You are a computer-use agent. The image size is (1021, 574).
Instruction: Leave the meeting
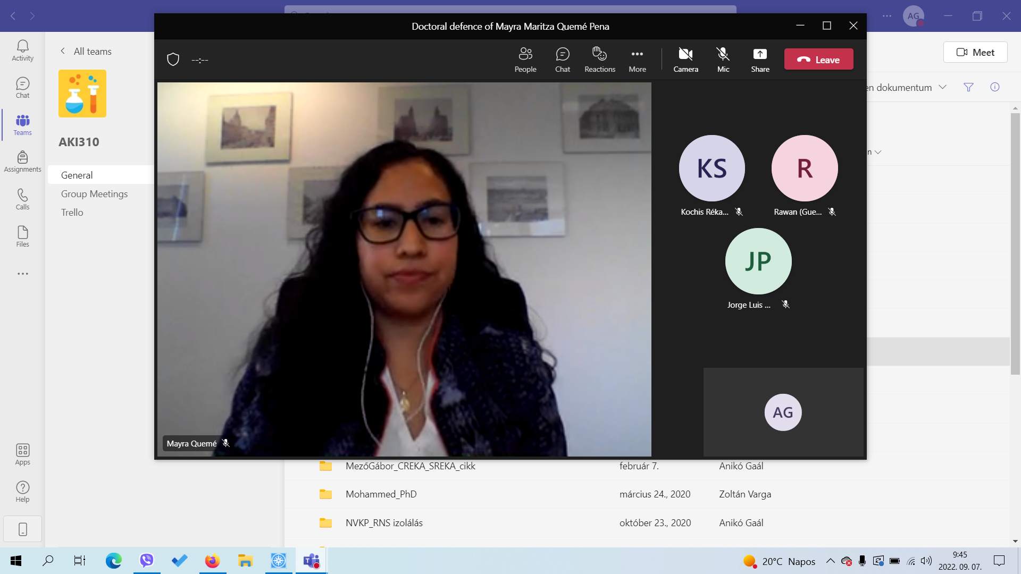[818, 60]
